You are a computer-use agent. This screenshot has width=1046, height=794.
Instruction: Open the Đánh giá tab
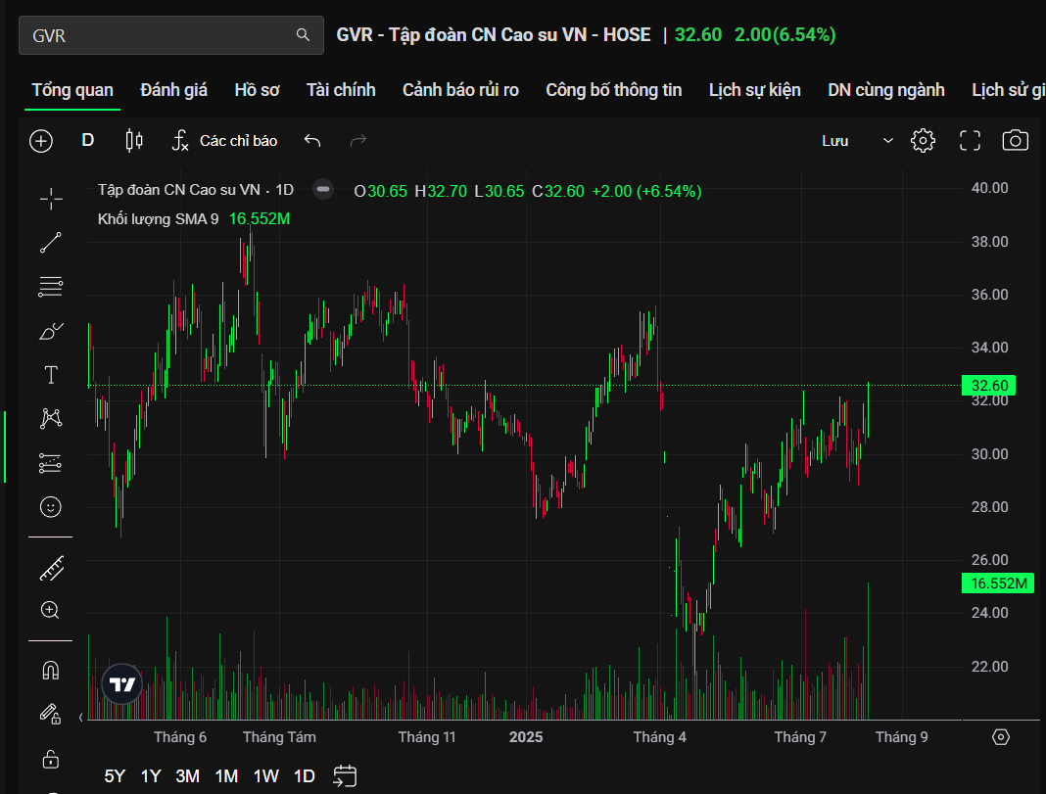coord(173,90)
